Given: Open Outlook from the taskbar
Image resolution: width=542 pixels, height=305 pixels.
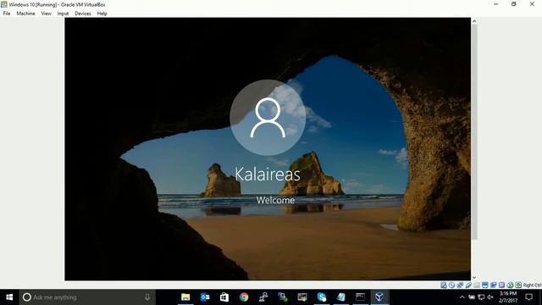Looking at the screenshot, I should pyautogui.click(x=205, y=297).
